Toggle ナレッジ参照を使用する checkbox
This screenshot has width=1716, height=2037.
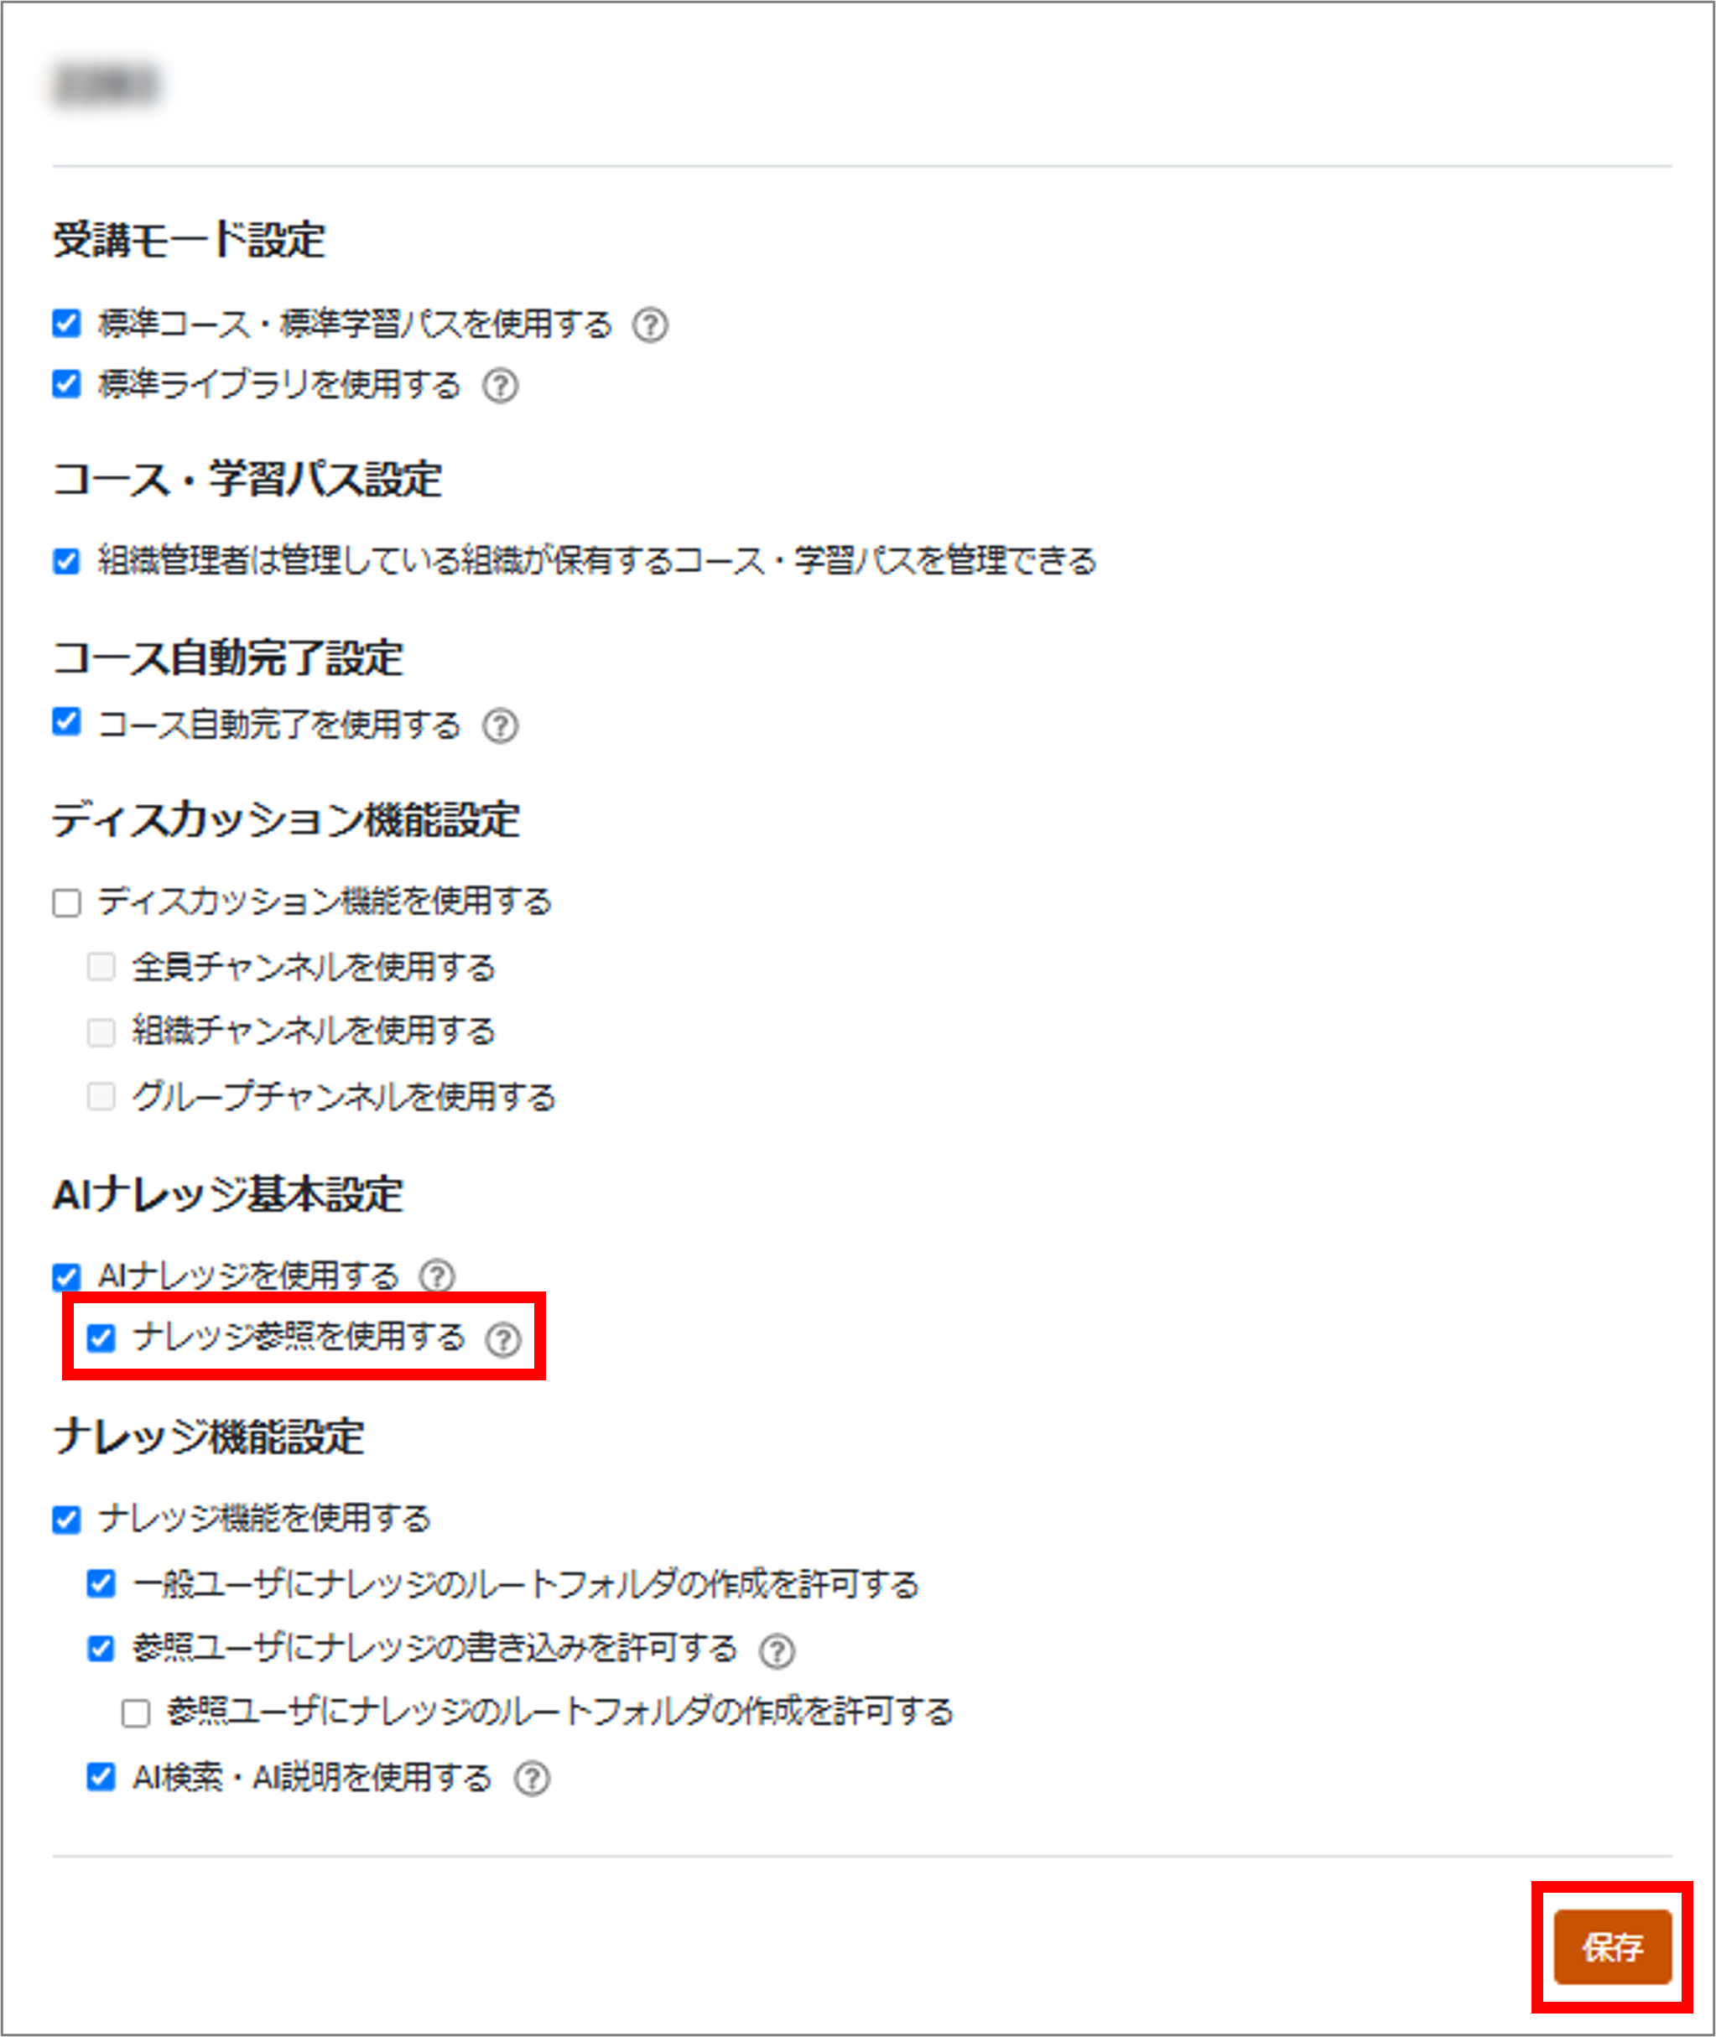click(101, 1338)
